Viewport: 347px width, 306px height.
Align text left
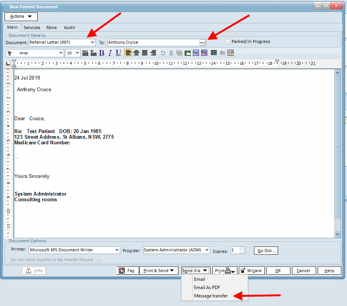(x=128, y=53)
